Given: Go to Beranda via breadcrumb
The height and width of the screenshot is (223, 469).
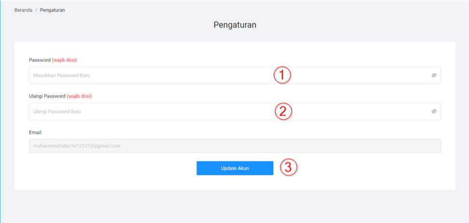Looking at the screenshot, I should (x=23, y=10).
